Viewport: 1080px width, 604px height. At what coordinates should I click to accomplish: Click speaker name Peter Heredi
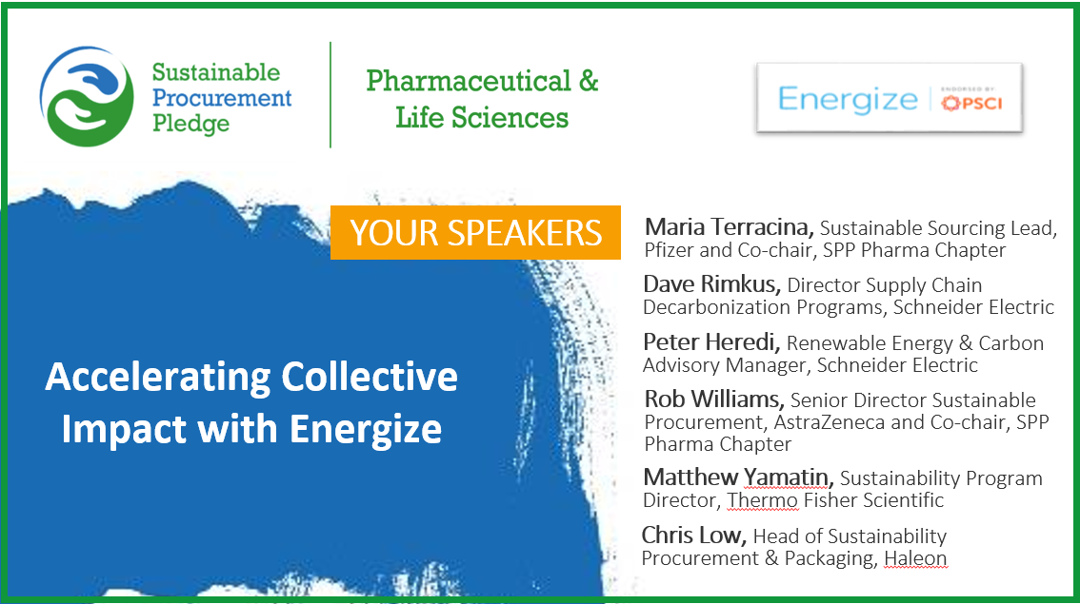pos(711,342)
